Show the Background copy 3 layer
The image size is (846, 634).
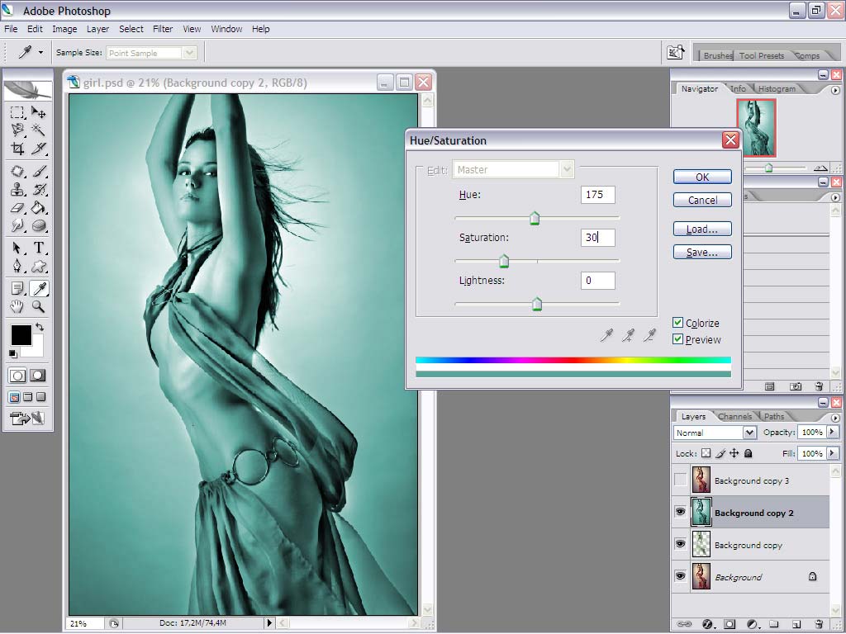[681, 480]
